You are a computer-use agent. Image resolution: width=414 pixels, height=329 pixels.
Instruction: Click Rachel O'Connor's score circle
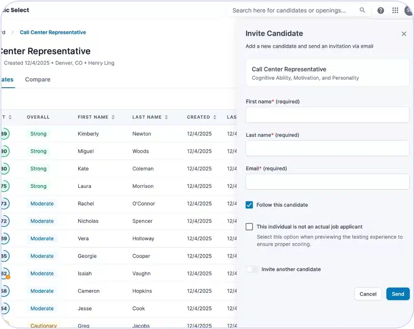click(x=4, y=203)
